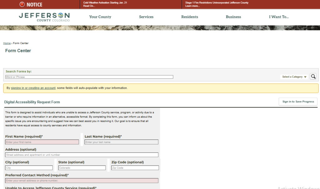Follow the signing in or creating an account link
The height and width of the screenshot is (189, 320).
(x=33, y=88)
